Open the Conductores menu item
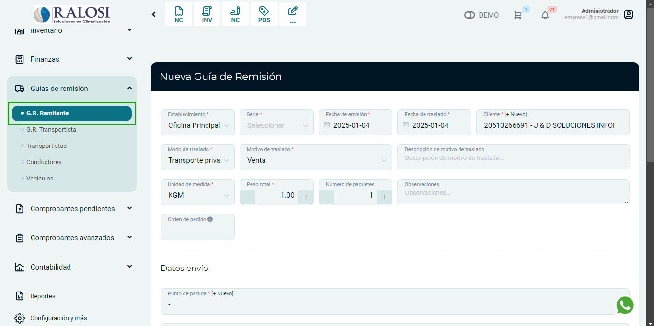This screenshot has width=654, height=326. 44,162
